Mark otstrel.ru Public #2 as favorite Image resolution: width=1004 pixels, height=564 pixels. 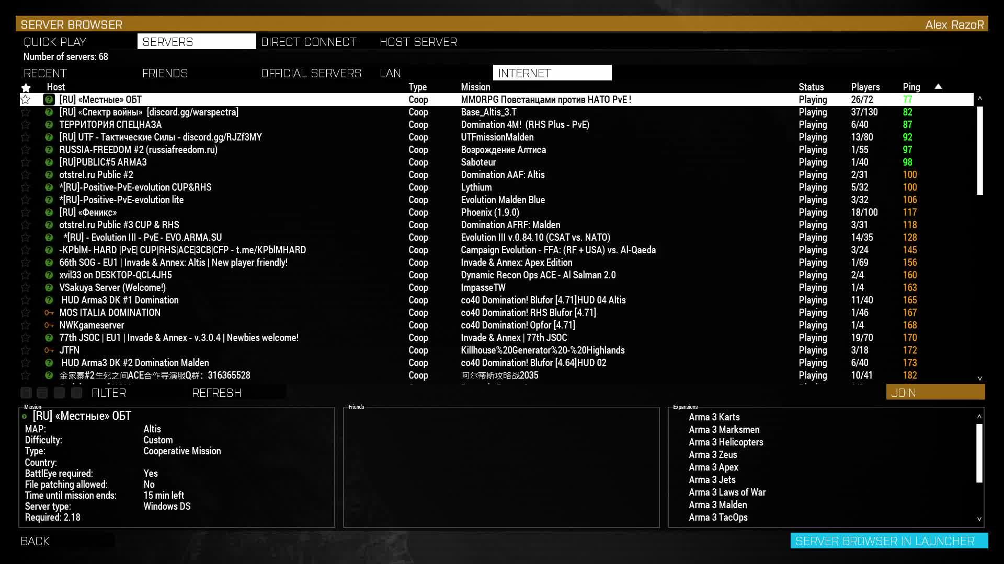coord(25,175)
